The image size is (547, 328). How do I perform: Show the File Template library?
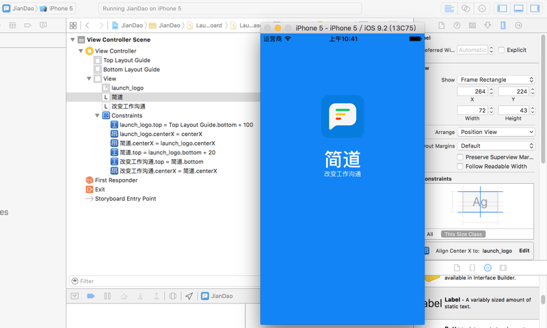(x=457, y=268)
